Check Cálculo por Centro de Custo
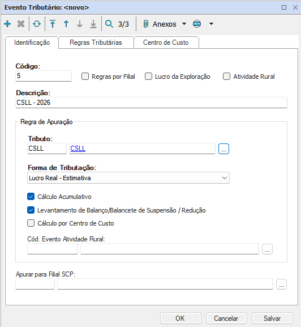The height and width of the screenshot is (327, 301). point(31,223)
